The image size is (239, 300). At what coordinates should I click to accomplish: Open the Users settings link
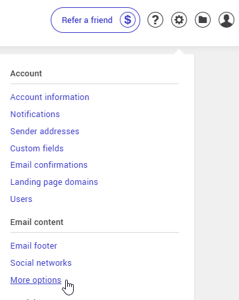click(21, 199)
